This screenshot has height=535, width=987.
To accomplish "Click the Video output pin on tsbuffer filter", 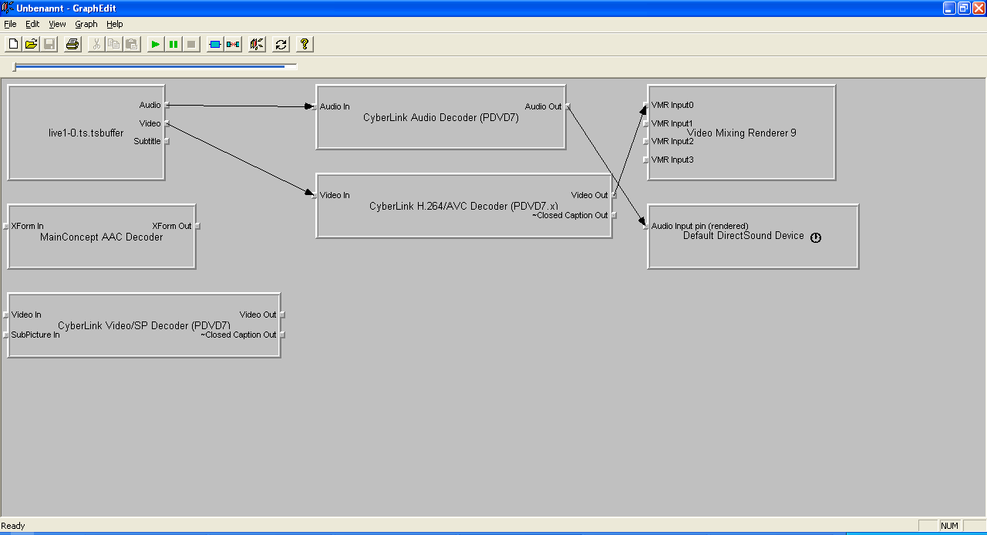I will tap(166, 123).
